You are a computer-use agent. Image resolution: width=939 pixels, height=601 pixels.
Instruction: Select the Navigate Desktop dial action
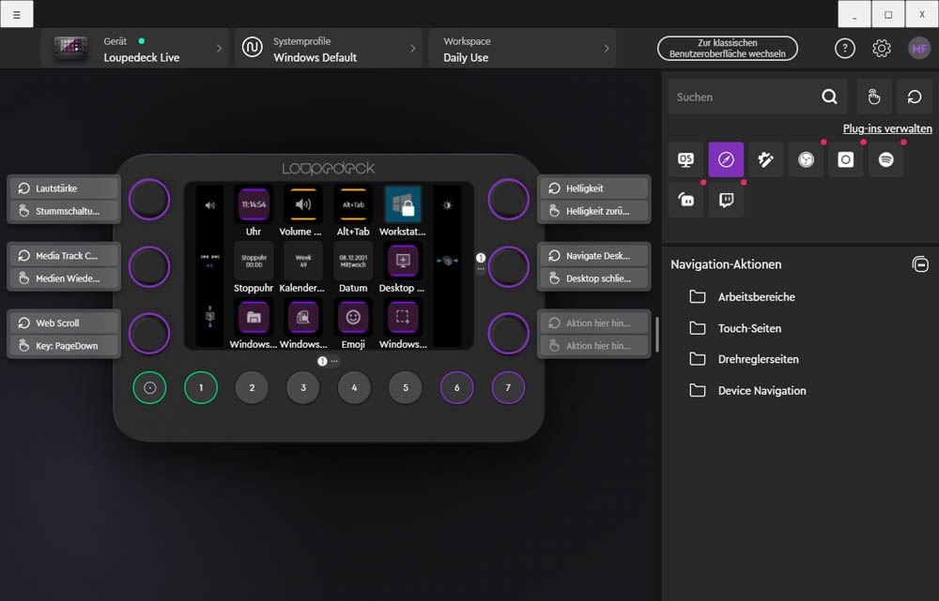tap(594, 256)
